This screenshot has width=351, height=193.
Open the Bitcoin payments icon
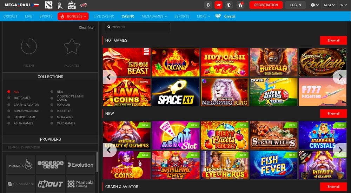coord(208,5)
